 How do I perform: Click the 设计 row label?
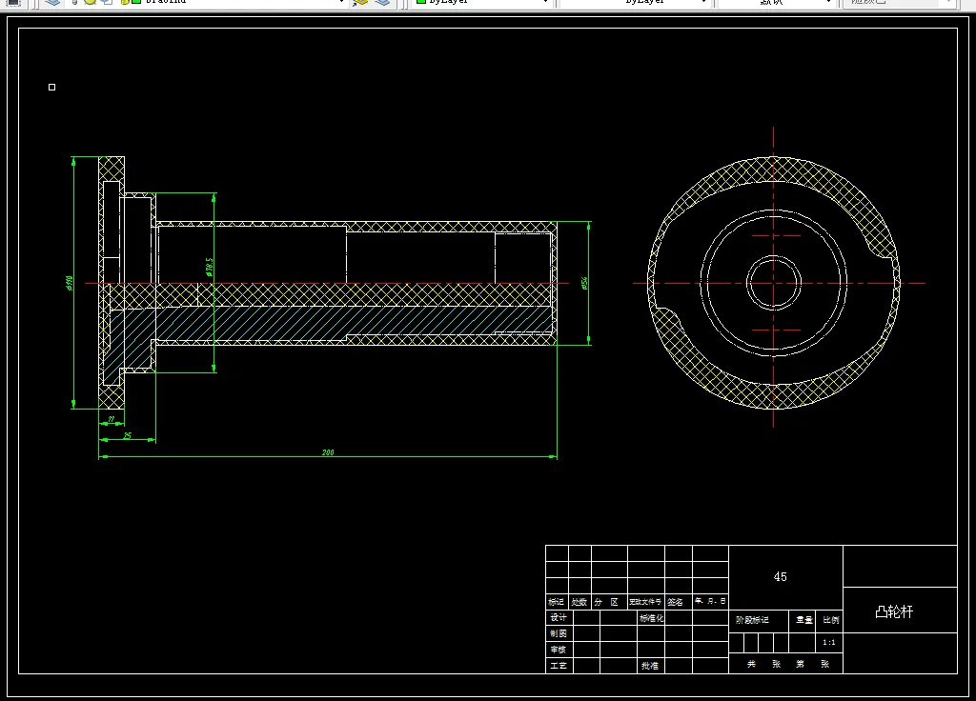tap(559, 617)
